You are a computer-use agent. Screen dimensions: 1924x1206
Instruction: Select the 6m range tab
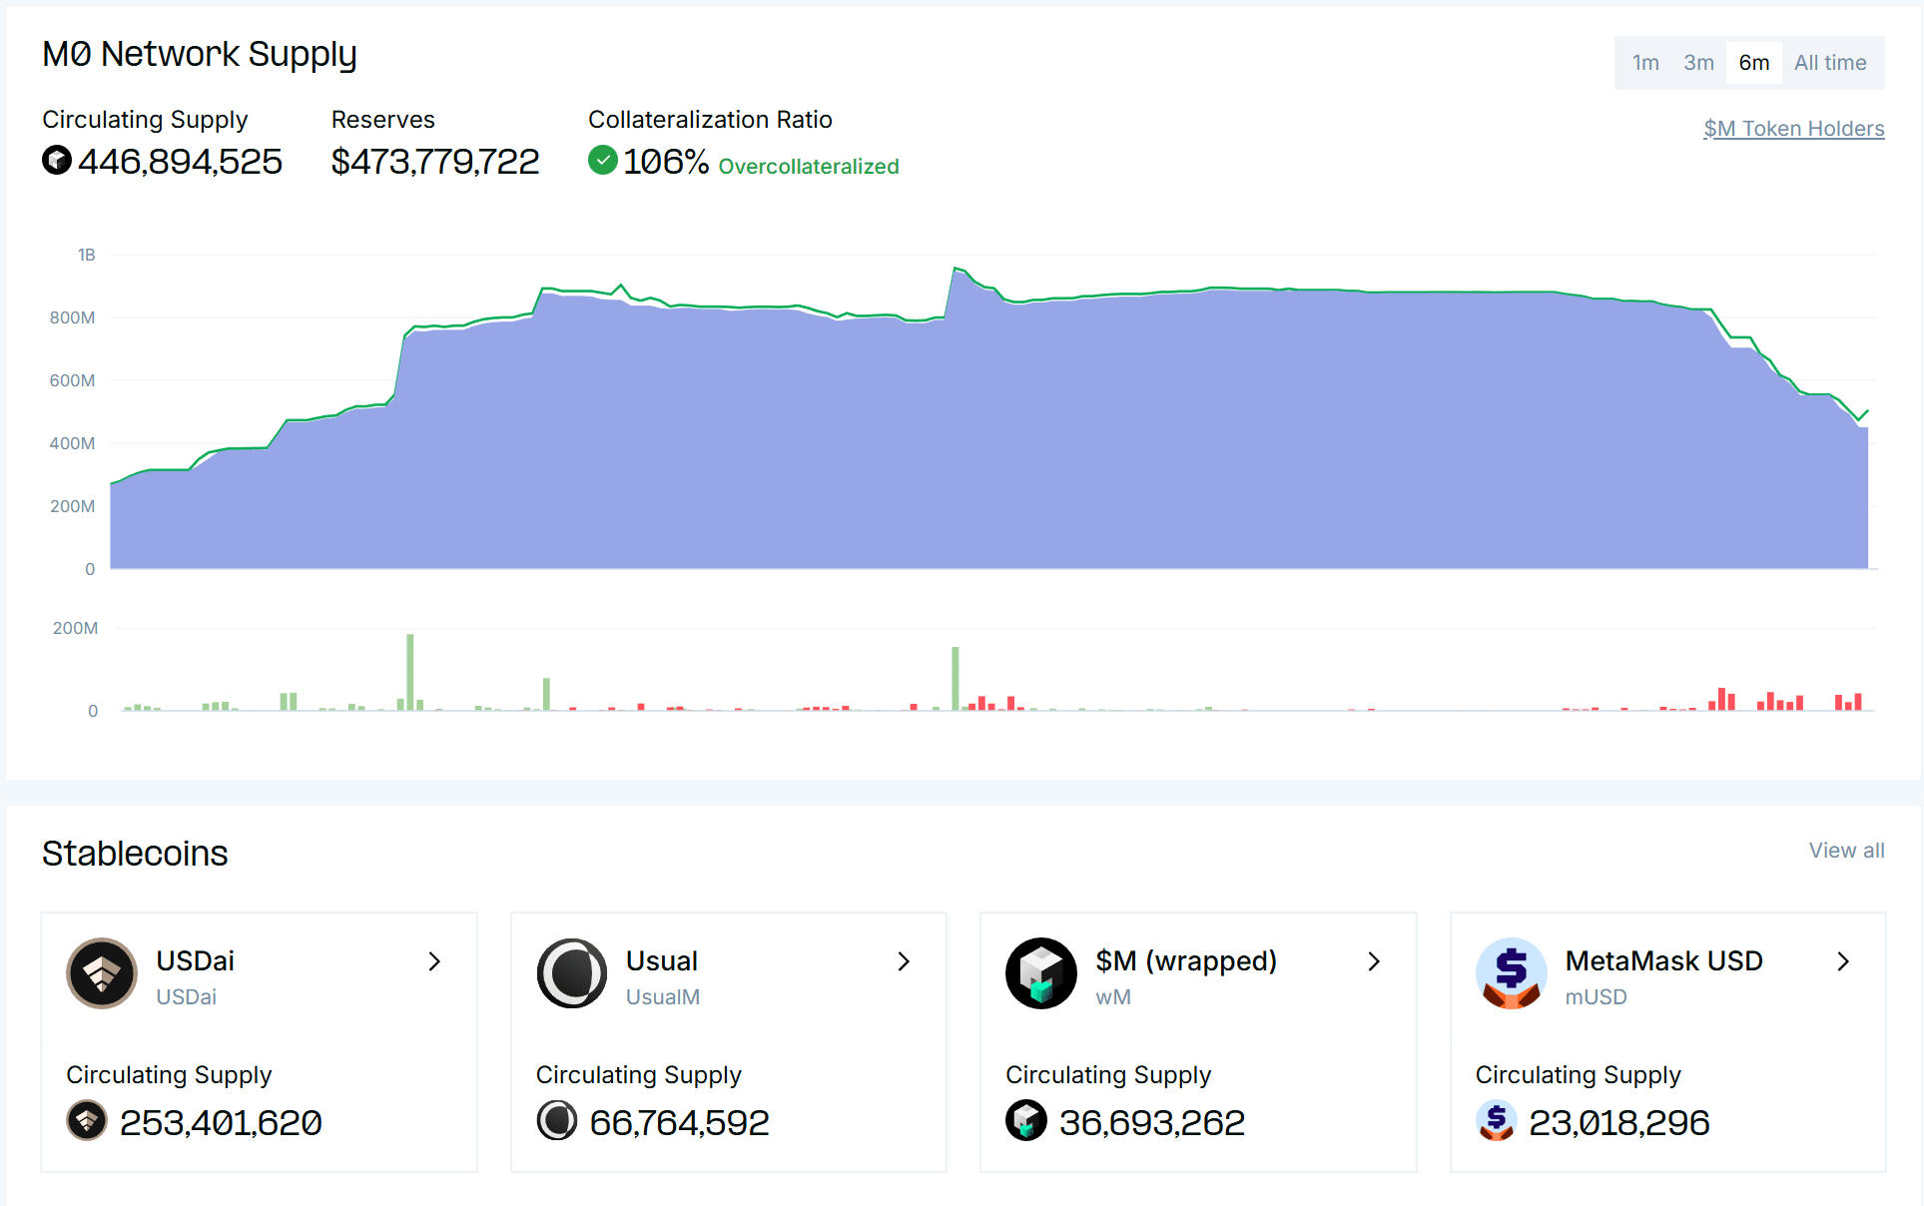pyautogui.click(x=1753, y=63)
